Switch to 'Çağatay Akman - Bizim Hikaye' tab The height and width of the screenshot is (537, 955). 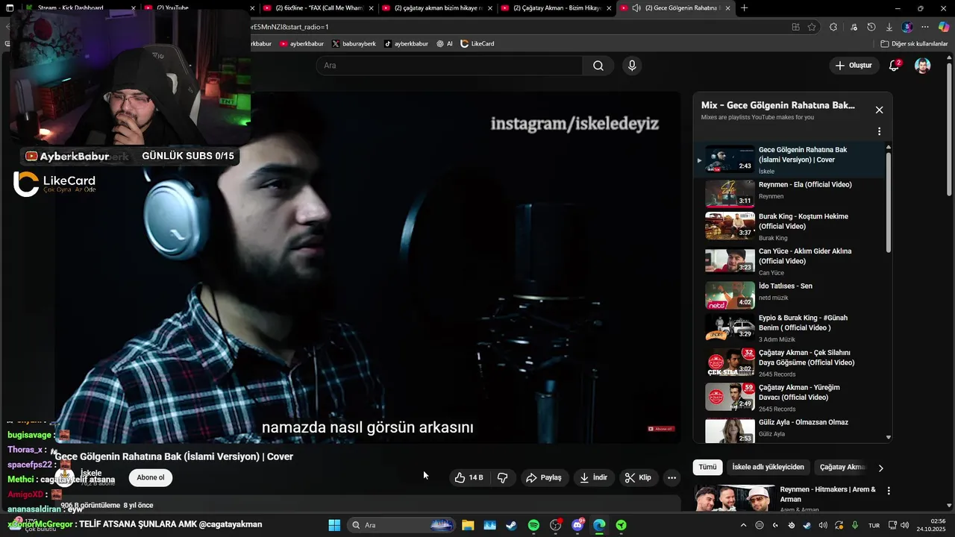click(557, 8)
